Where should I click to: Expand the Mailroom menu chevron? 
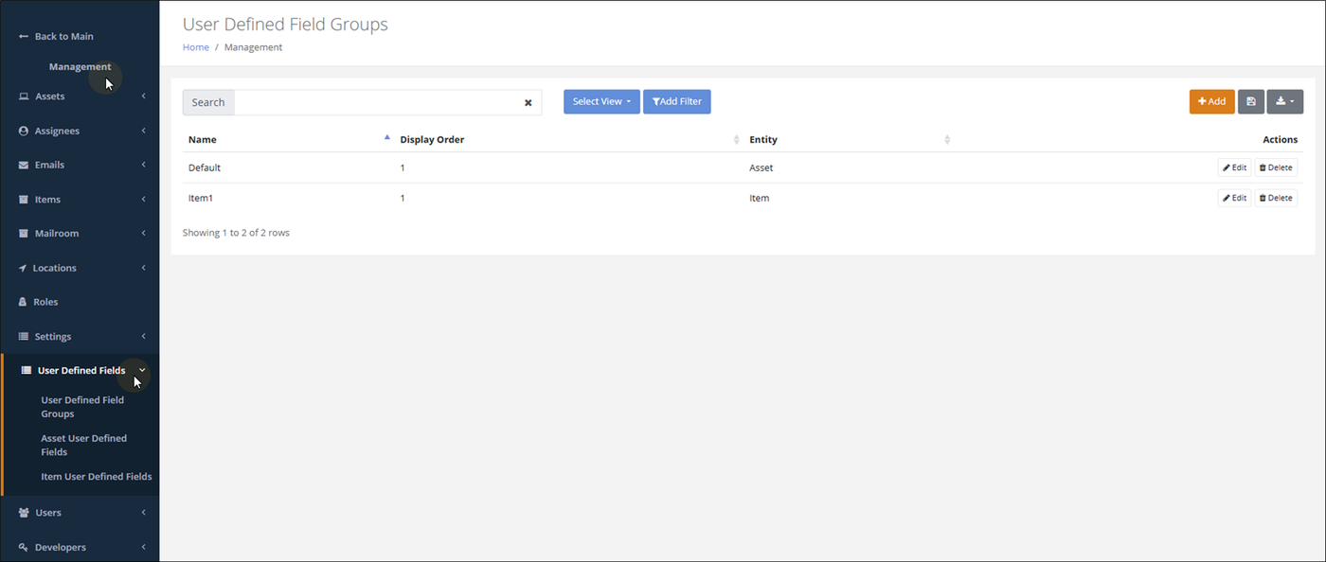[x=144, y=234]
